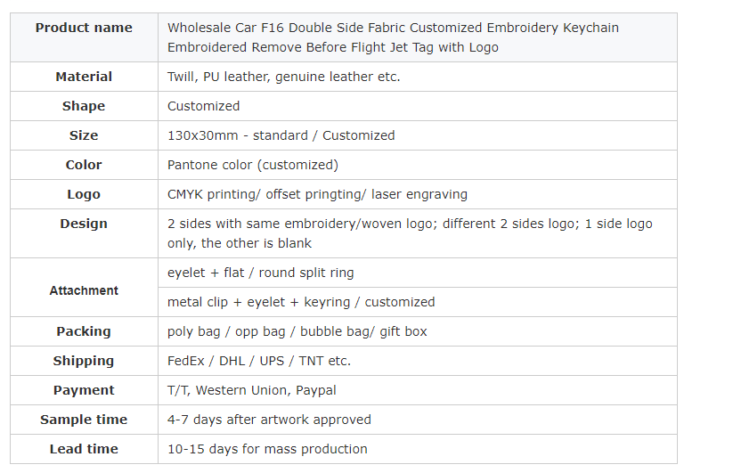The width and height of the screenshot is (733, 473).
Task: Click the Twill, PU leather, genuine leather text
Action: (283, 77)
